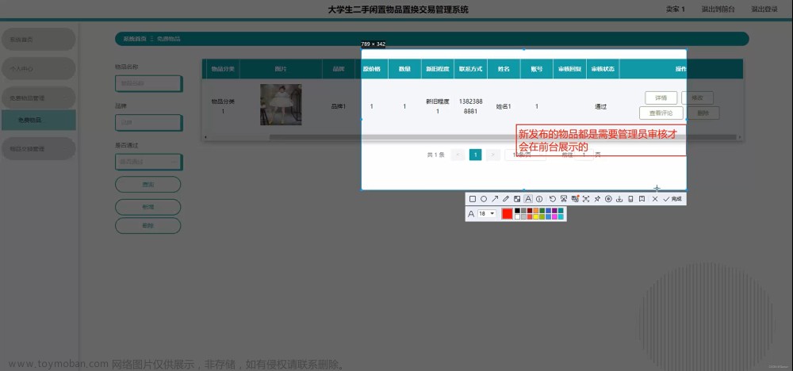Screen dimensions: 793x371
Task: Click 退出登录 in the top header
Action: [764, 9]
